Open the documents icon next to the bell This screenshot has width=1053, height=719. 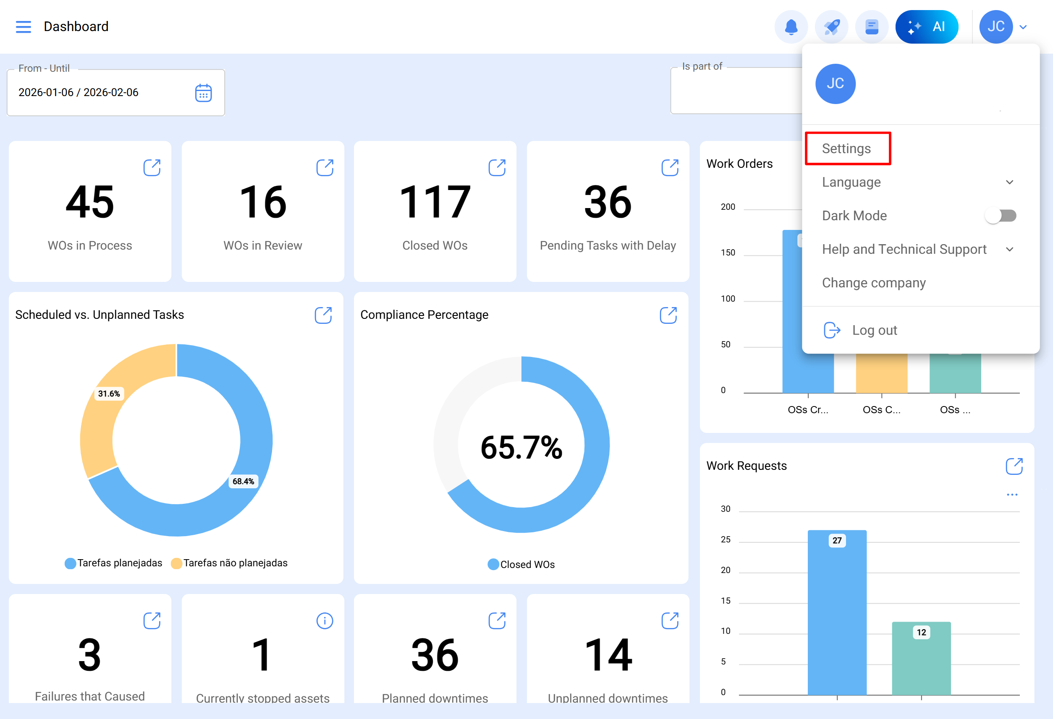point(872,26)
